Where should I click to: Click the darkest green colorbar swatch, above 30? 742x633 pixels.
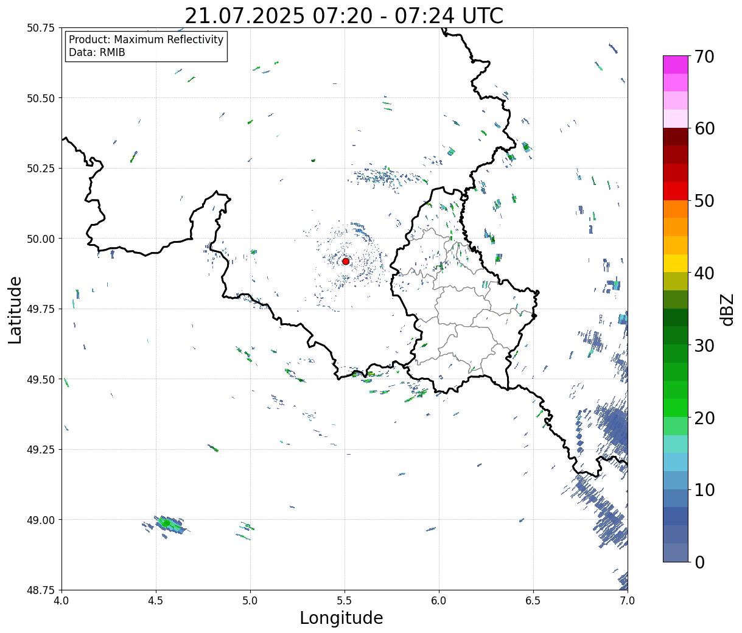pyautogui.click(x=676, y=317)
